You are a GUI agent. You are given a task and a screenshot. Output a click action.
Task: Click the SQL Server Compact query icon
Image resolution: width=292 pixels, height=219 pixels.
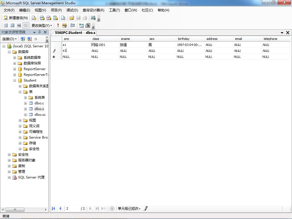coord(63,18)
